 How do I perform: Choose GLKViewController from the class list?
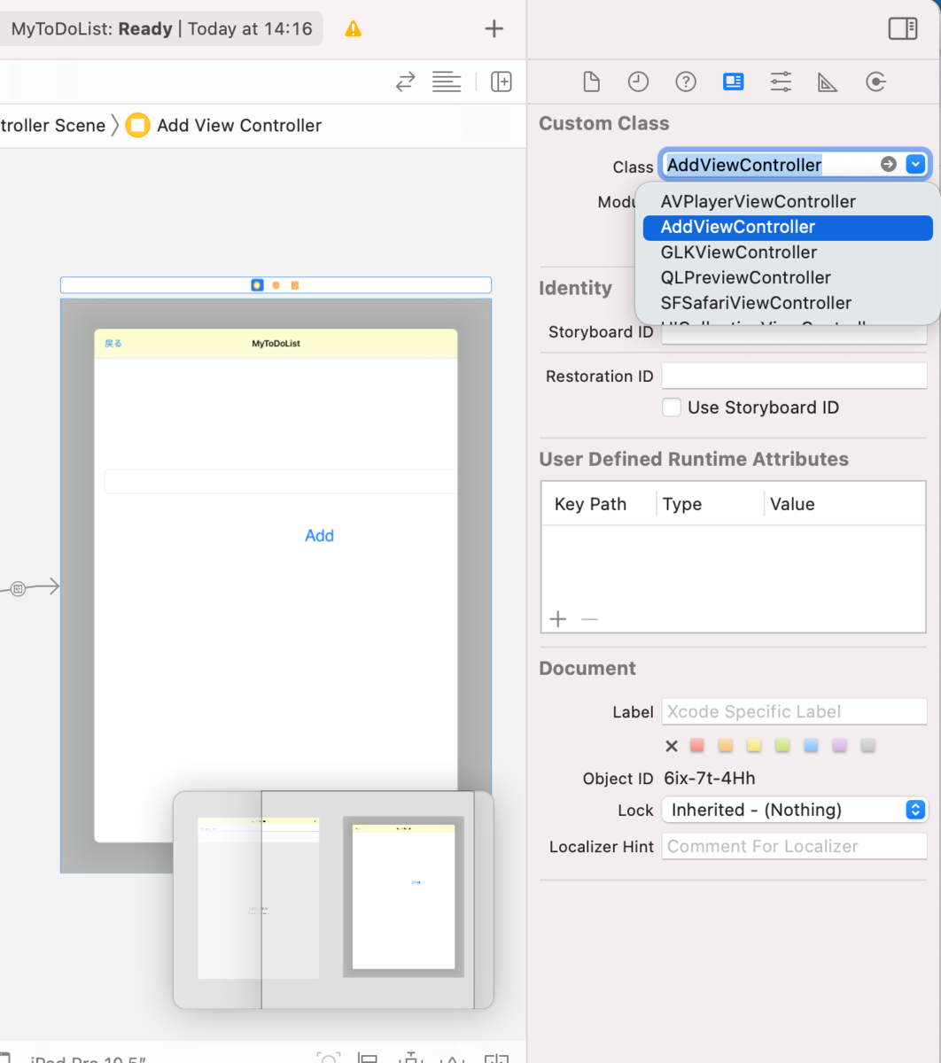click(x=788, y=252)
